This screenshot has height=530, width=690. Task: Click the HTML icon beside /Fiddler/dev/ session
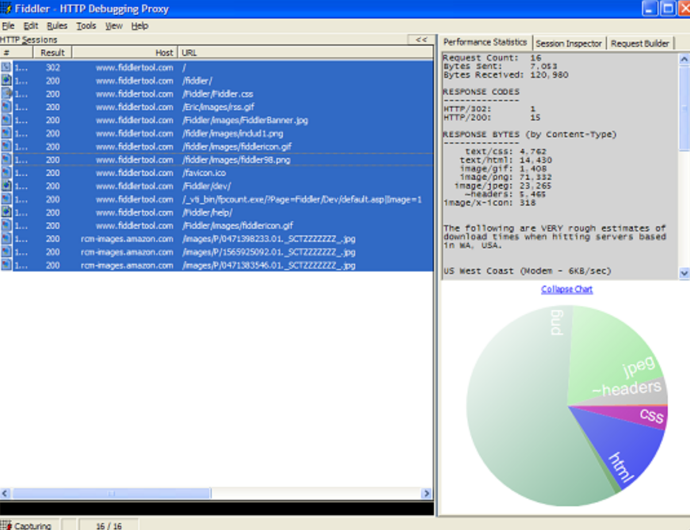pyautogui.click(x=6, y=186)
